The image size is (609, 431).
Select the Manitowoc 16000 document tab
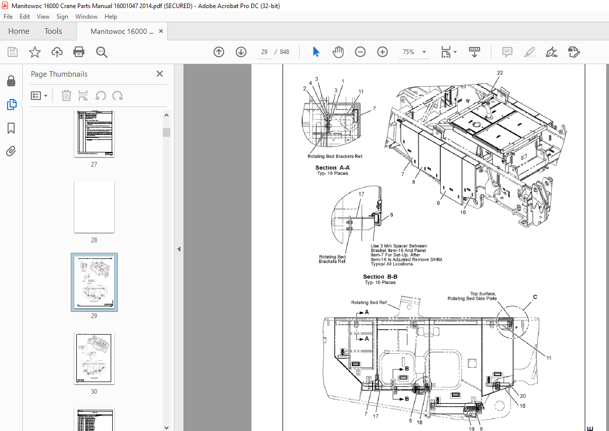(122, 31)
